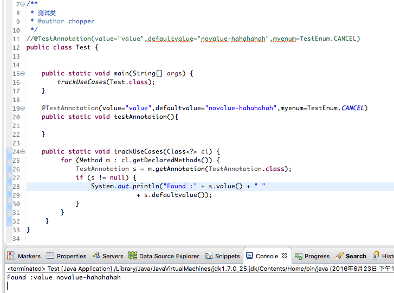Click the terminated Test launch description line
394x293 pixels.
point(201,269)
